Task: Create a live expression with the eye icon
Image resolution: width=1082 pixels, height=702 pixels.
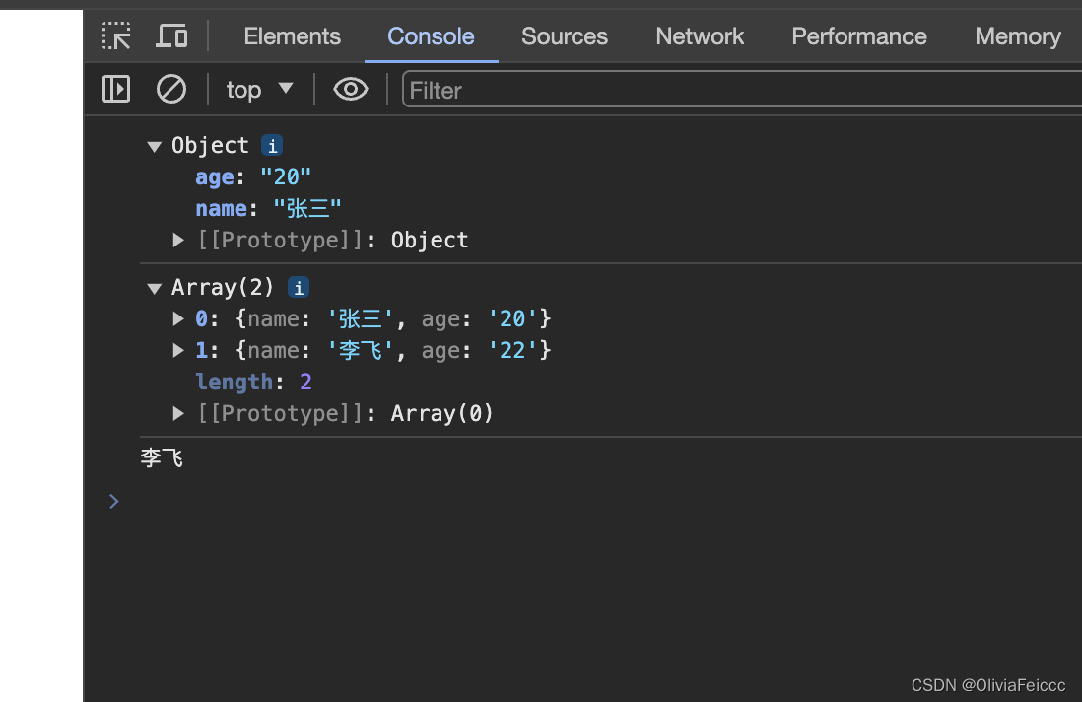Action: [x=350, y=90]
